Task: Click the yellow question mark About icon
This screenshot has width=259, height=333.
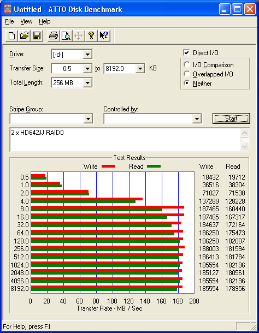Action: 91,35
